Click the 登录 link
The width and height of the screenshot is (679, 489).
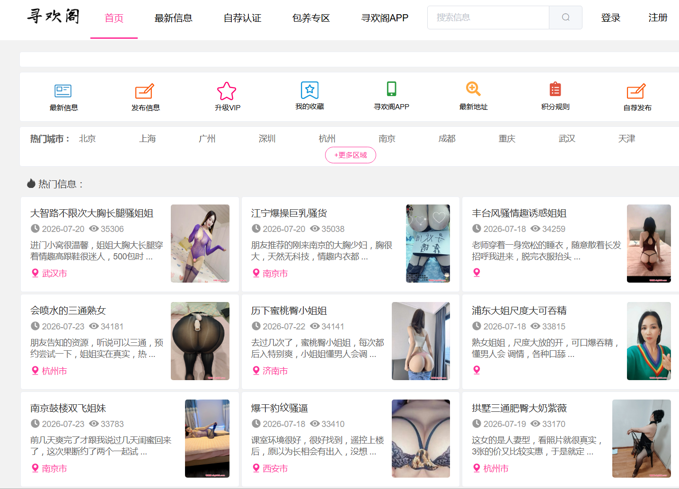point(610,18)
